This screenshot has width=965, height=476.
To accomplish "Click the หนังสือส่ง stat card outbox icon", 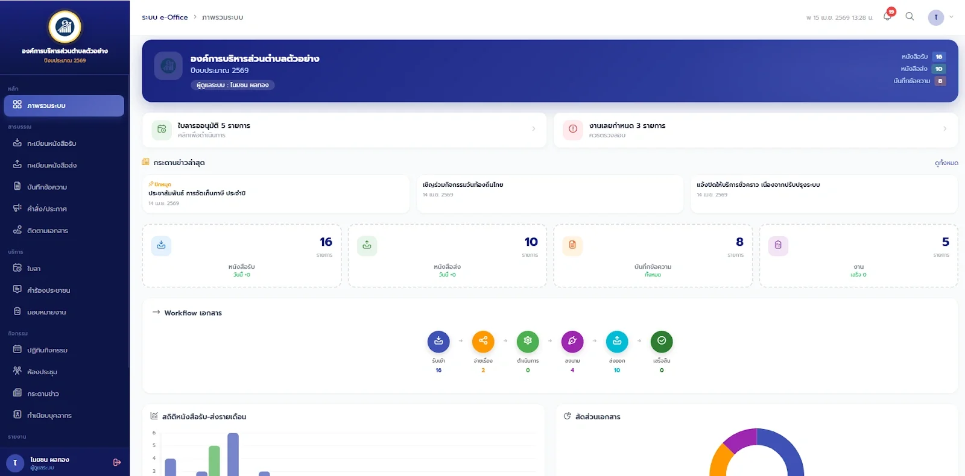I will [367, 245].
